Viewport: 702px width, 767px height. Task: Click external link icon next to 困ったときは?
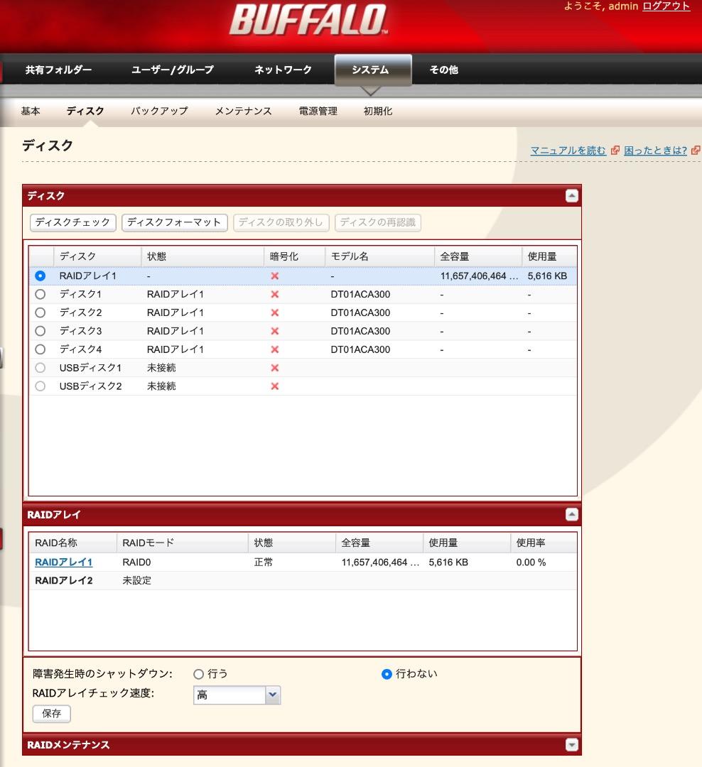click(695, 151)
